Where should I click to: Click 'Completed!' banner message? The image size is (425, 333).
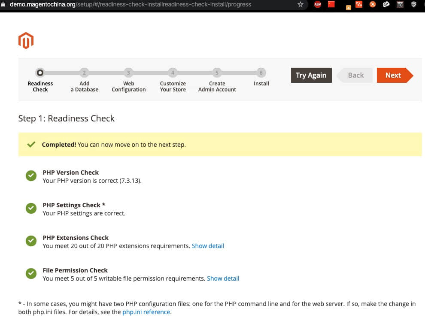click(x=114, y=145)
